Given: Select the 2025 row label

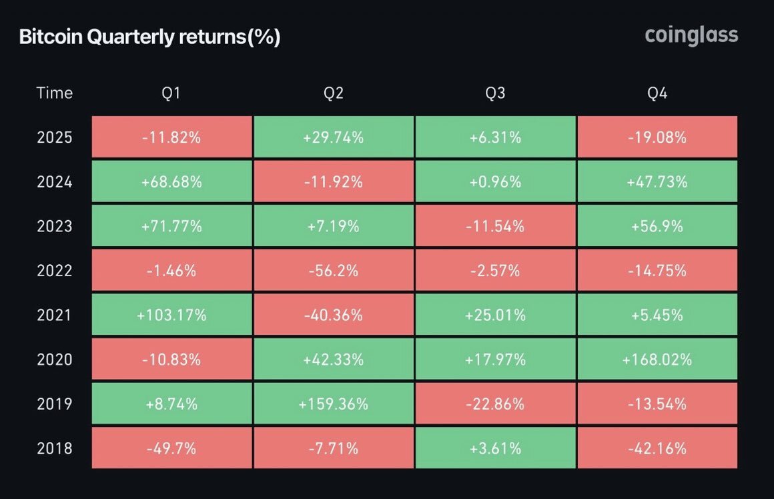Looking at the screenshot, I should click(55, 137).
